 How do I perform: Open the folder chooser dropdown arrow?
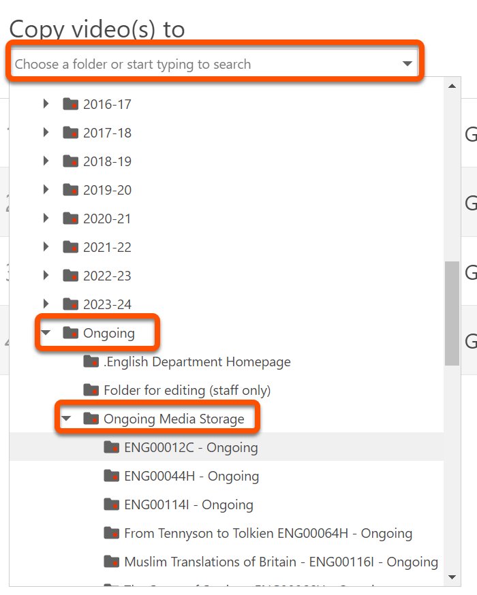point(407,64)
